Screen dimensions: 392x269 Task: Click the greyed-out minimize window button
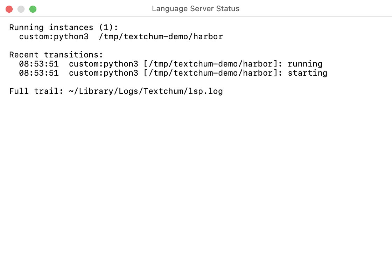[x=21, y=9]
